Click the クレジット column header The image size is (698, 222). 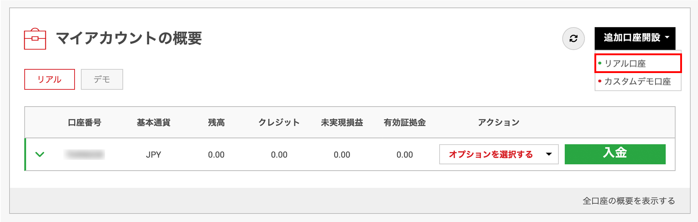(x=279, y=122)
